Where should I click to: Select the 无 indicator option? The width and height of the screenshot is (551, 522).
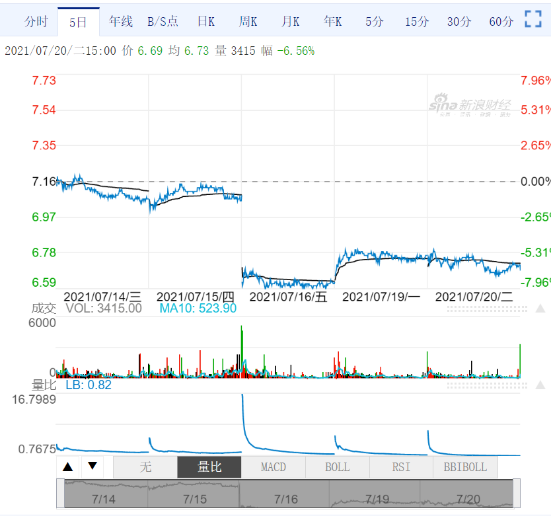click(145, 467)
